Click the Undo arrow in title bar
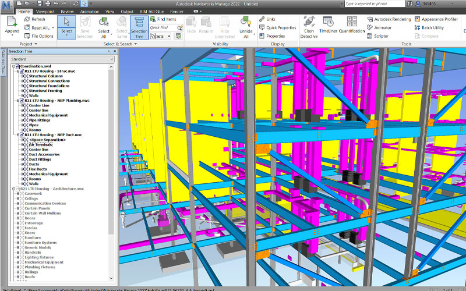 (x=55, y=3)
